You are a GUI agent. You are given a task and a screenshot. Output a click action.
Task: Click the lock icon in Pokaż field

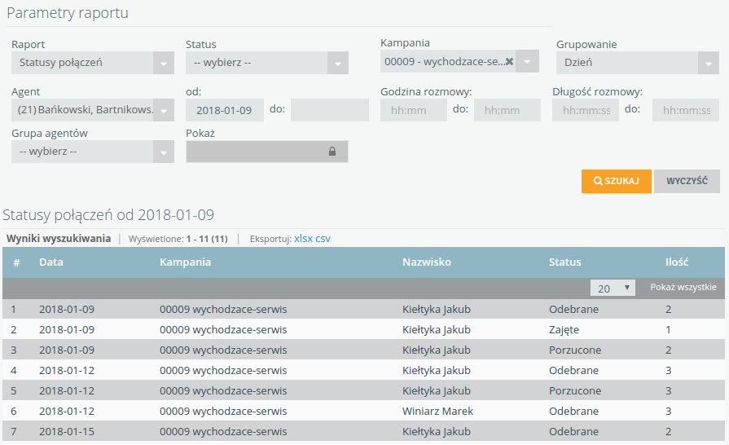[x=332, y=152]
